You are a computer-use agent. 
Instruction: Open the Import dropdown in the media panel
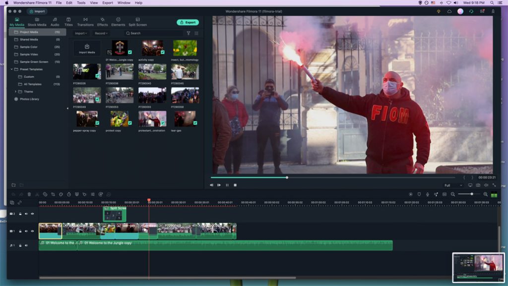click(80, 33)
